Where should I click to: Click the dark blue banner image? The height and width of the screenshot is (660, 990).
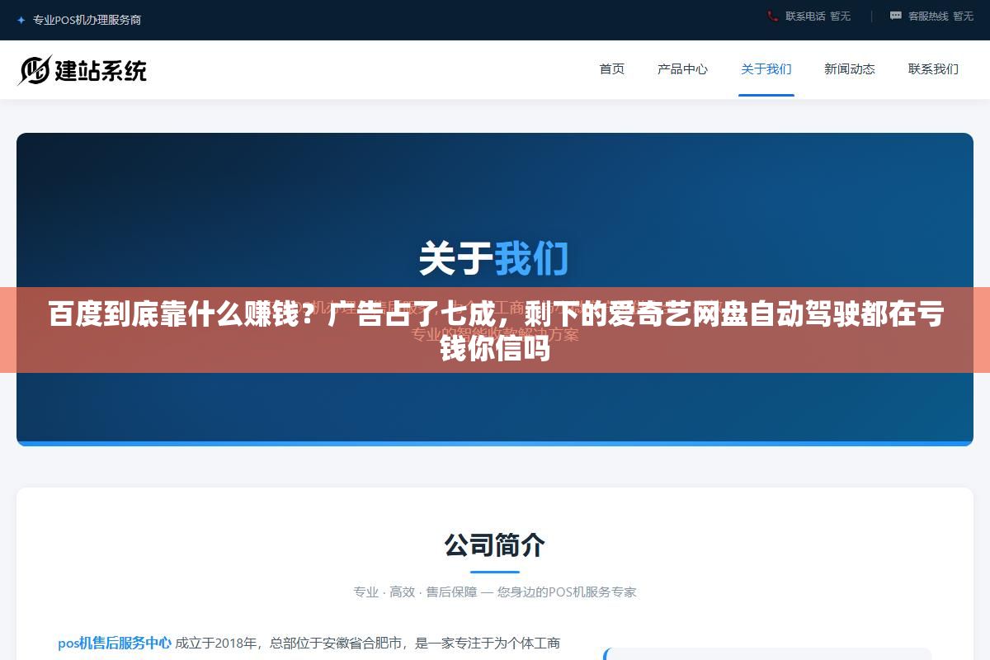[x=495, y=289]
